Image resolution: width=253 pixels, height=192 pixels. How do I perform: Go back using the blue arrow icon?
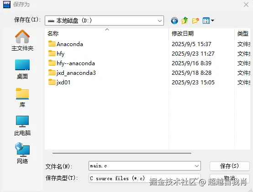(x=174, y=21)
